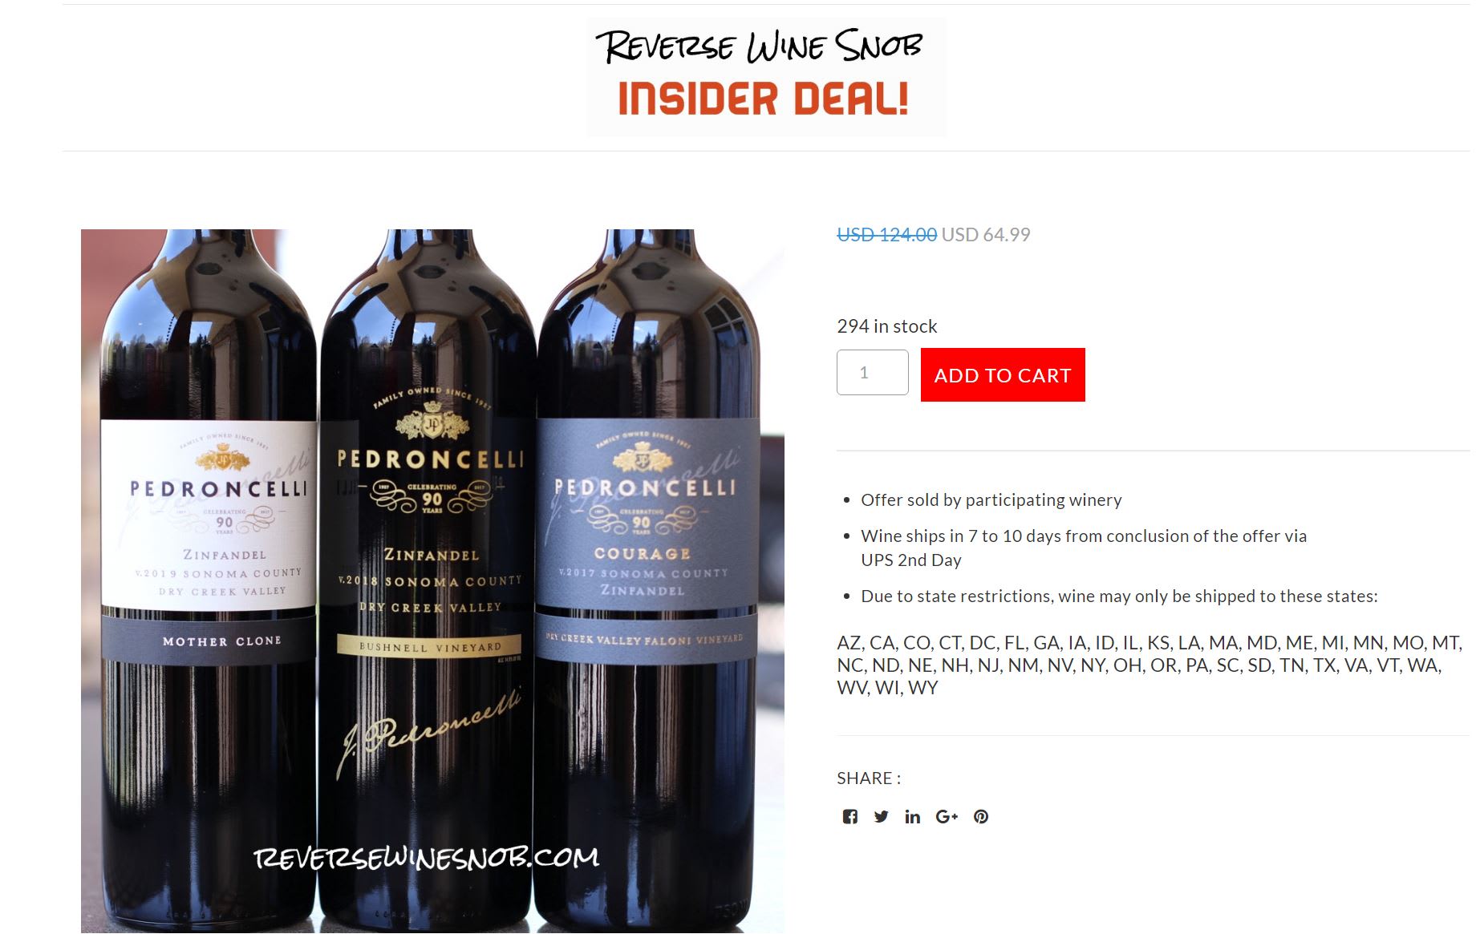Click the Reverse Wine Snob Insider Deal banner
This screenshot has width=1484, height=934.
[766, 77]
